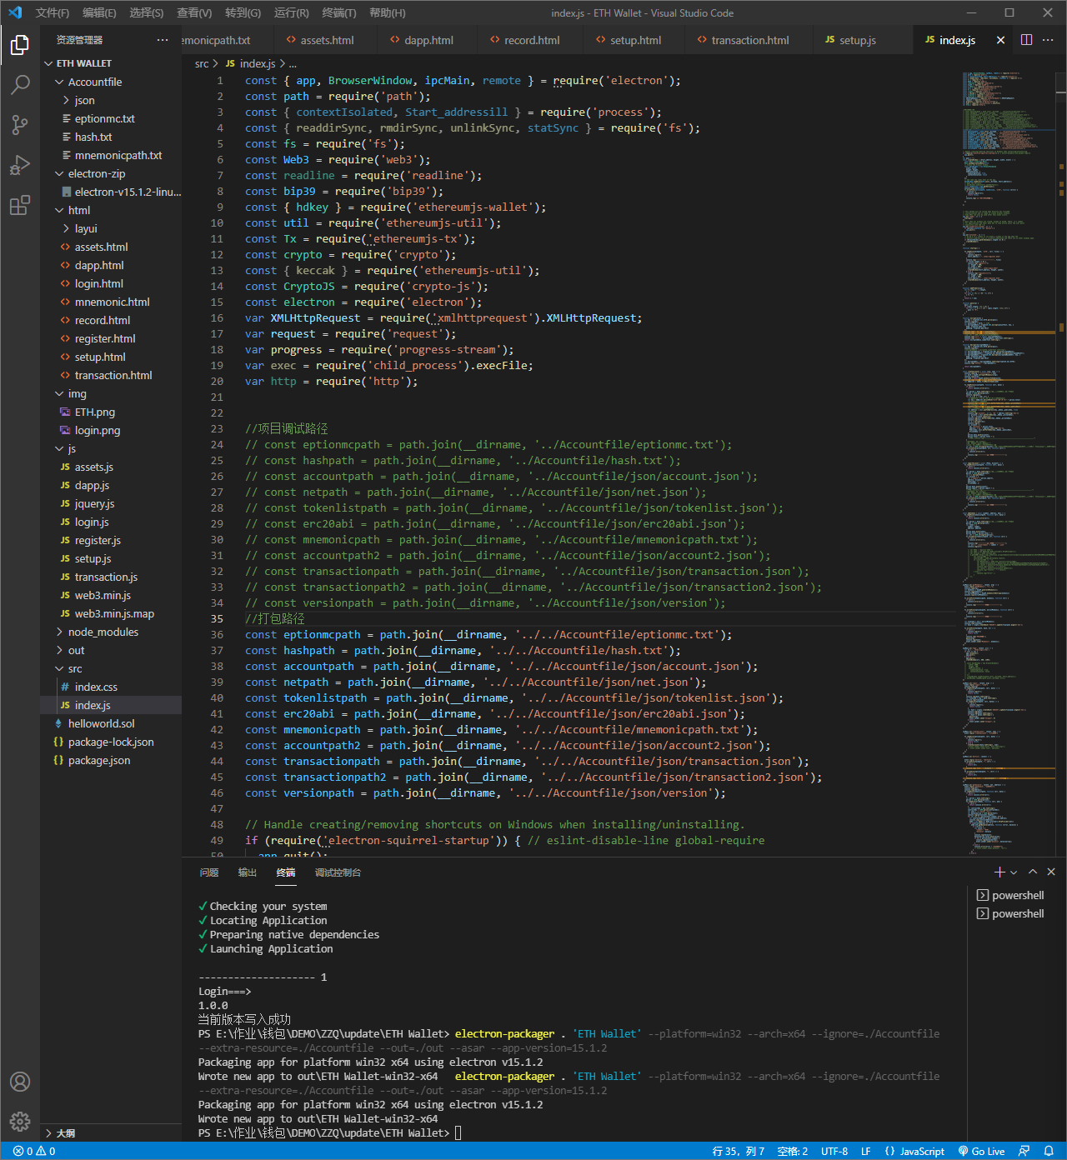1067x1160 pixels.
Task: Switch to the 输出 panel tab
Action: (x=248, y=872)
